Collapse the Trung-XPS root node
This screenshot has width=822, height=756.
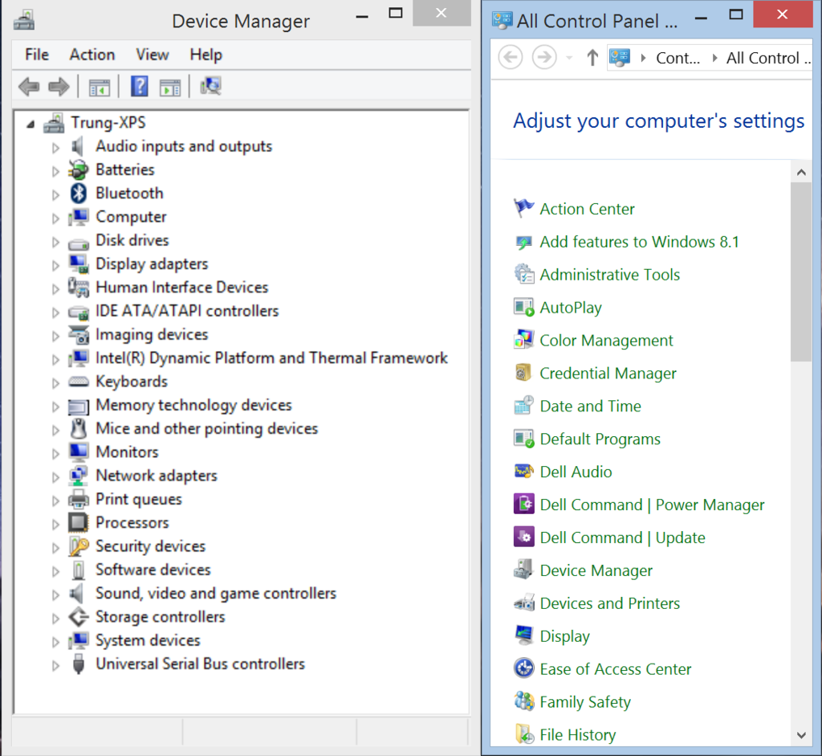(31, 125)
